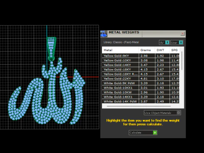204x153 pixels.
Task: Click the SPG column header
Action: pos(175,50)
